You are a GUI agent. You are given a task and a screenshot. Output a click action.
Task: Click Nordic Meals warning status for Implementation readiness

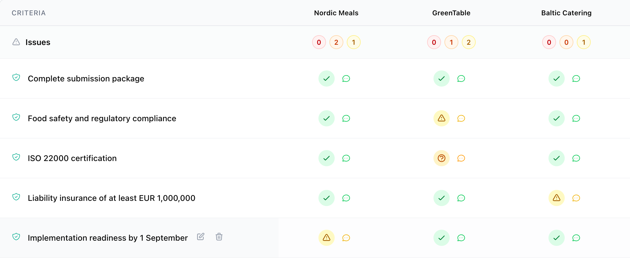[x=327, y=238]
